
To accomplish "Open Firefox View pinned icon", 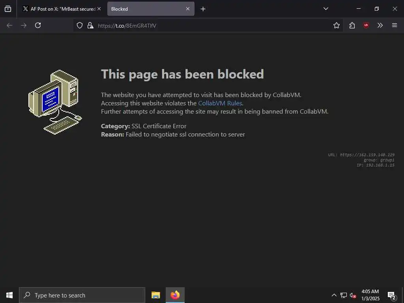I will click(8, 9).
